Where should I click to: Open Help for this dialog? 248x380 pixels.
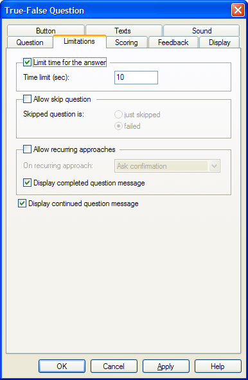pos(218,366)
